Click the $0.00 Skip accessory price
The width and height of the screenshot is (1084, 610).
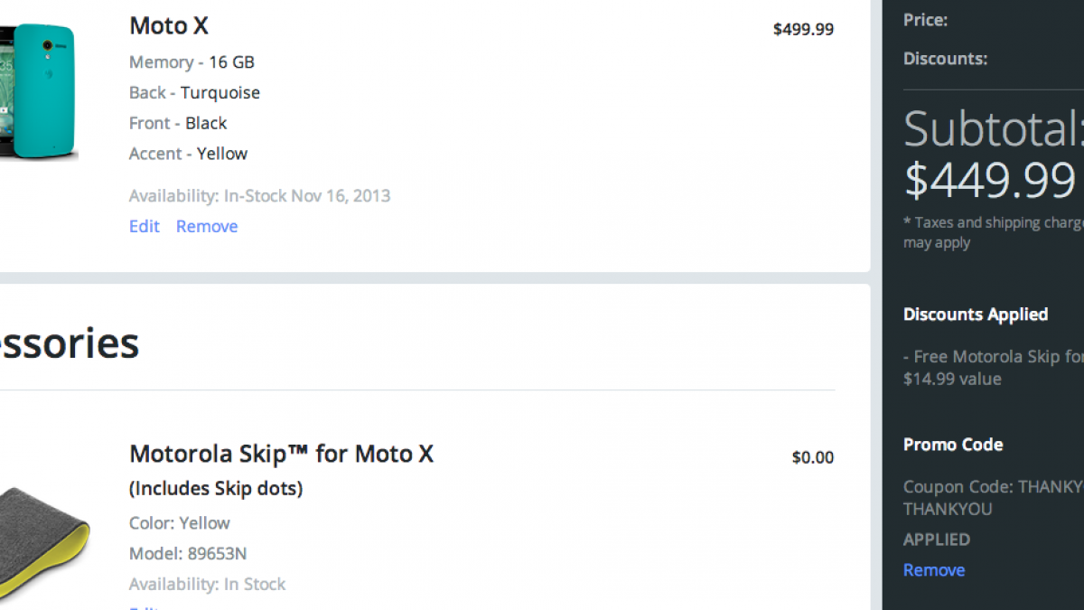pyautogui.click(x=812, y=457)
